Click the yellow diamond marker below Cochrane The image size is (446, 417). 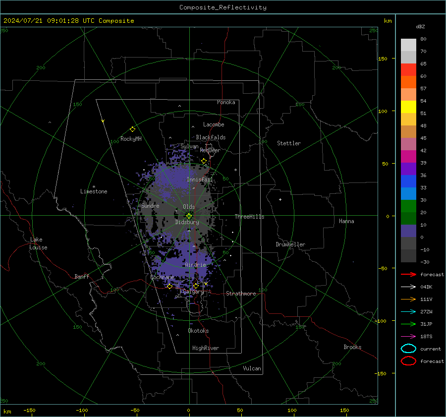169,286
